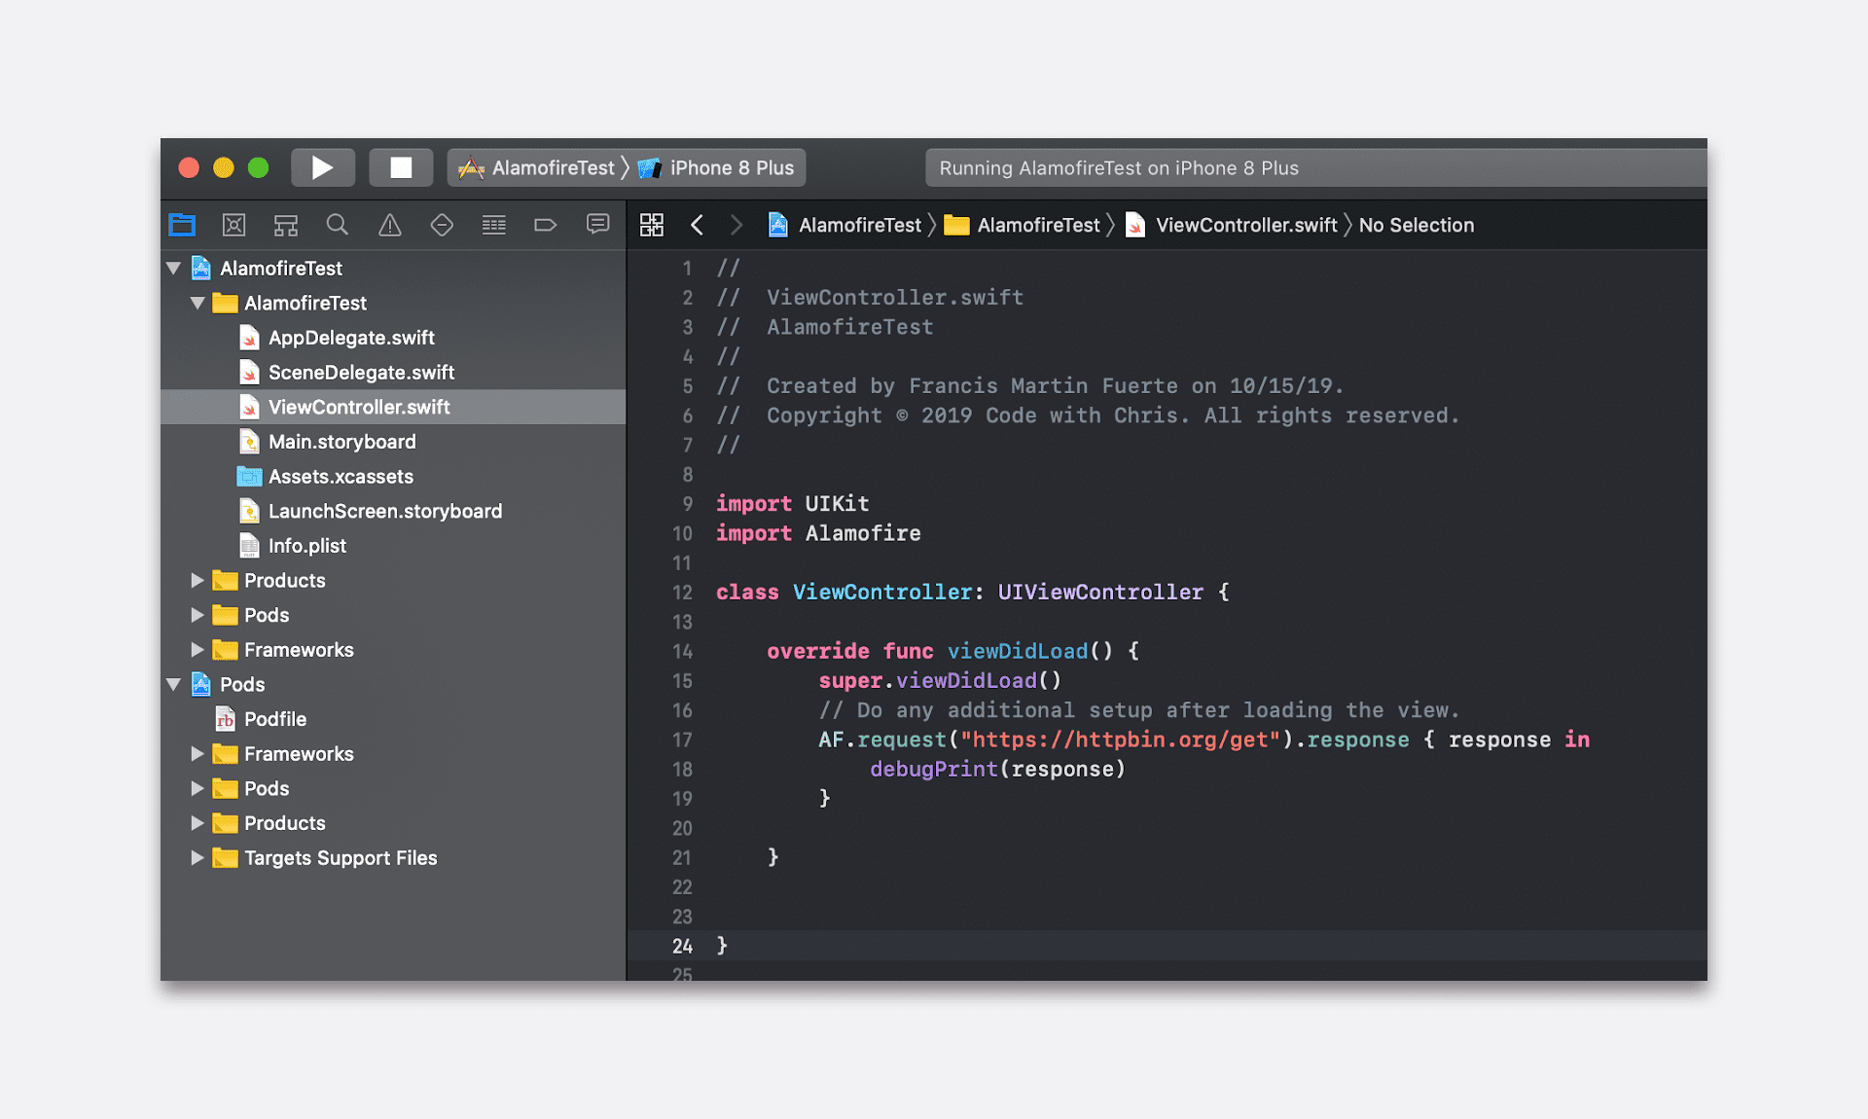Open the Podfile in the navigator
Image resolution: width=1868 pixels, height=1119 pixels.
tap(274, 719)
